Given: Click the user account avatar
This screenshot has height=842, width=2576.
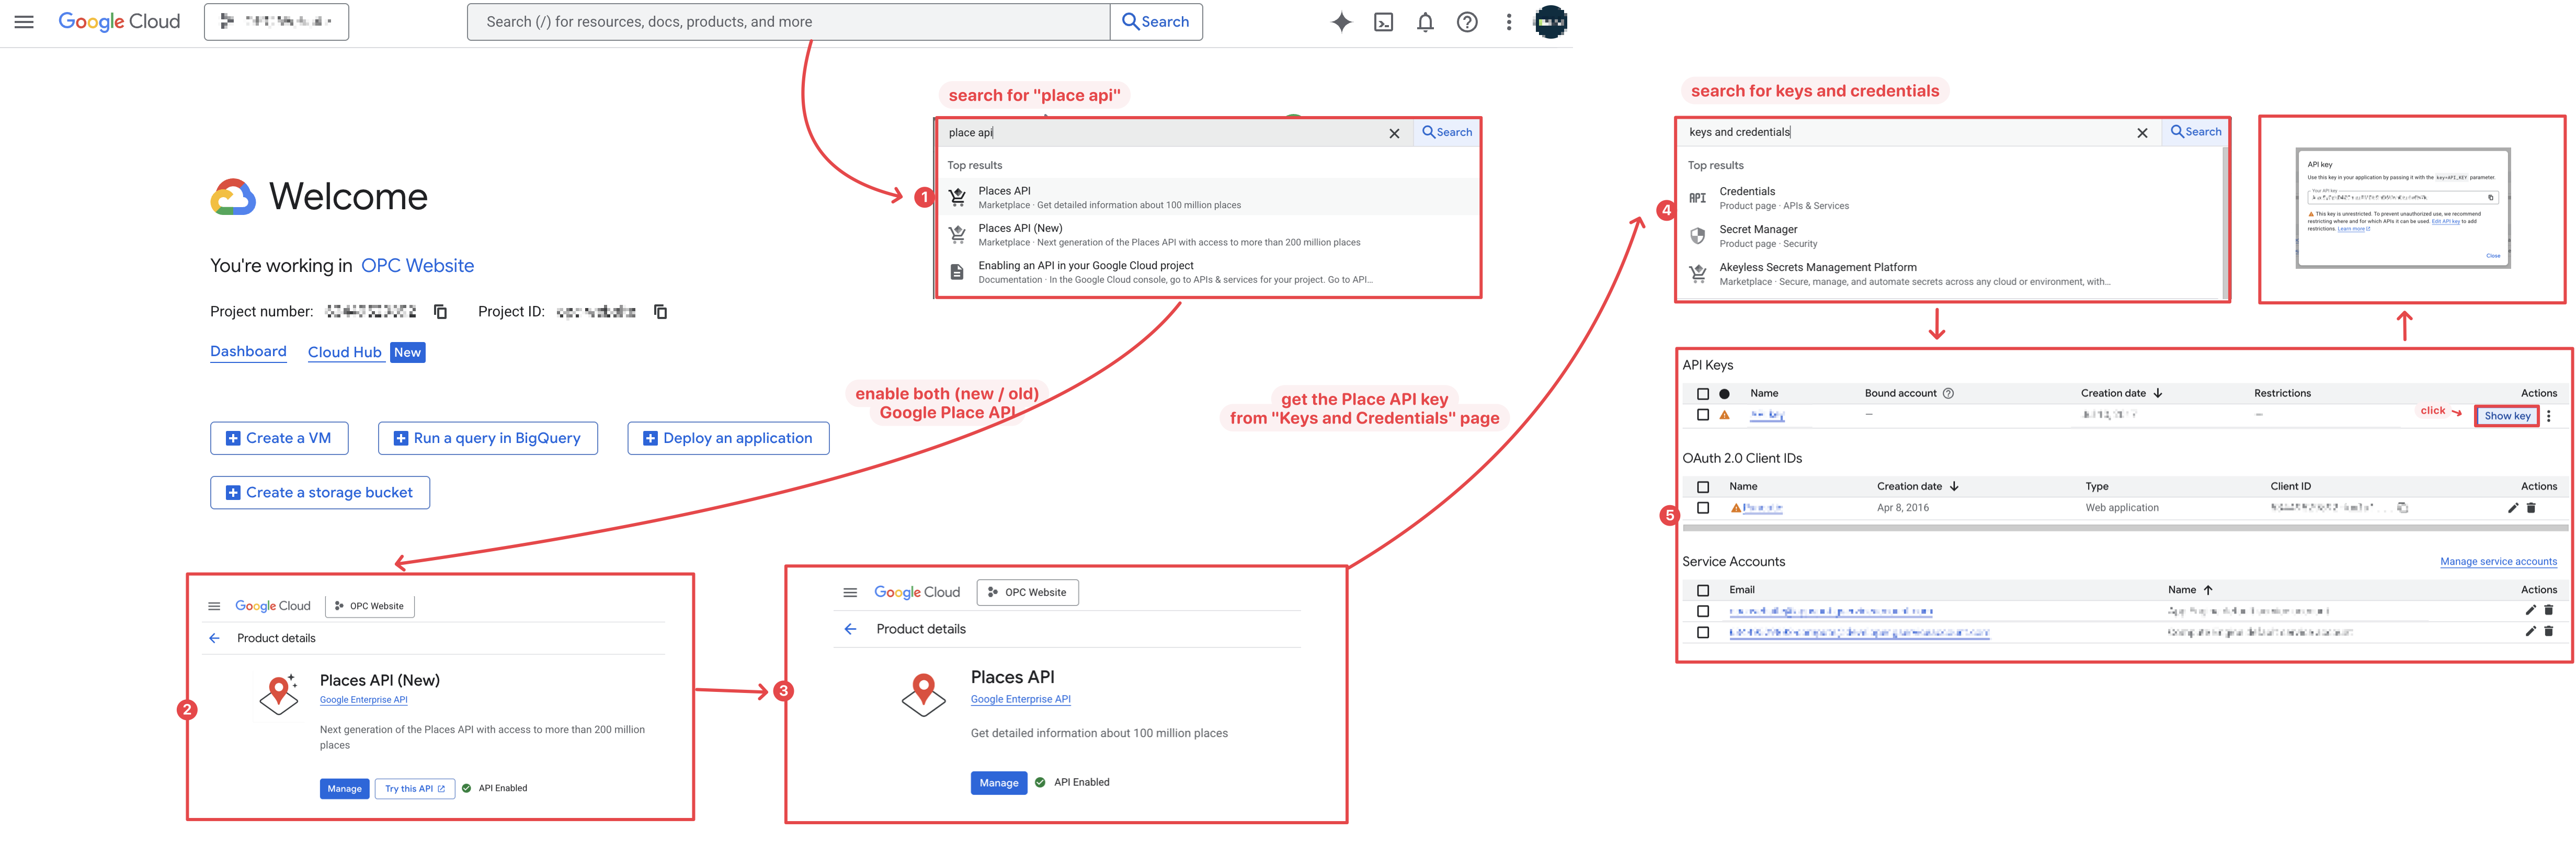Looking at the screenshot, I should [x=1550, y=22].
